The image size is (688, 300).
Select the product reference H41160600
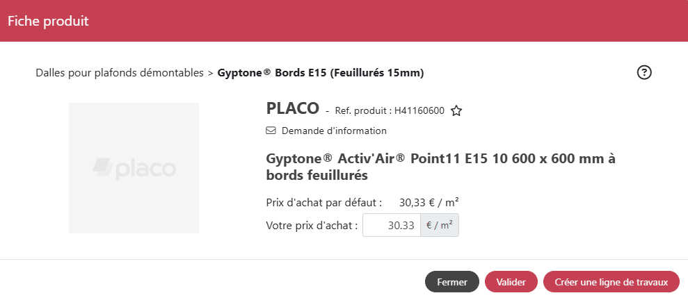(x=419, y=110)
